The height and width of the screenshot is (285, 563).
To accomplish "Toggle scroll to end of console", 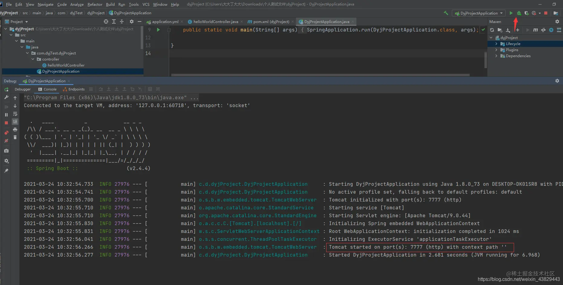I will tap(15, 122).
